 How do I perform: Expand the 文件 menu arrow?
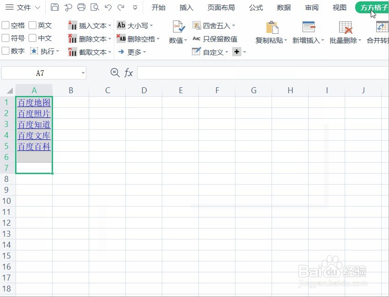(x=37, y=7)
